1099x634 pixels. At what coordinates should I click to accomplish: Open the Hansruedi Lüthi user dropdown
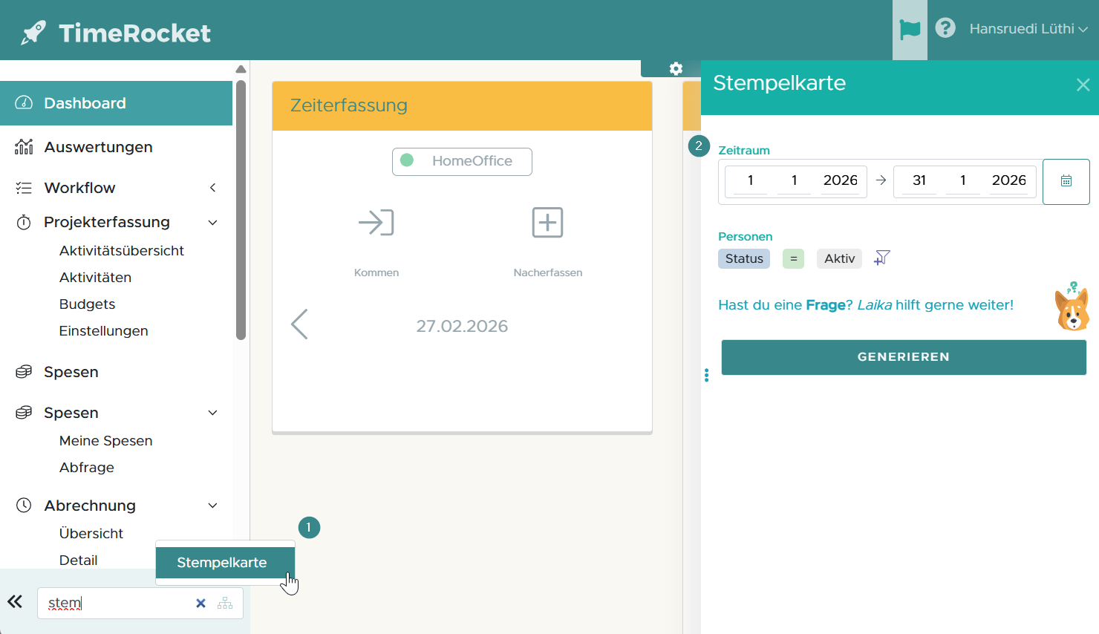click(x=1028, y=29)
